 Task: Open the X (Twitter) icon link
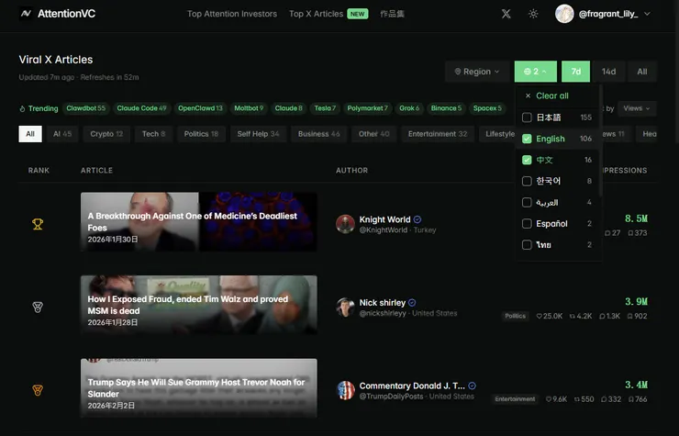coord(506,14)
